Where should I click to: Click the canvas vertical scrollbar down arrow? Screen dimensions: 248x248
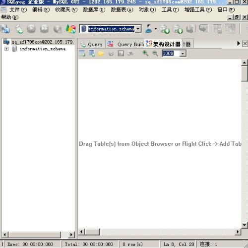(245, 225)
